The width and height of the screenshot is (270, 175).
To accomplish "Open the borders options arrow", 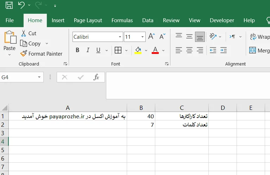I will (126, 50).
